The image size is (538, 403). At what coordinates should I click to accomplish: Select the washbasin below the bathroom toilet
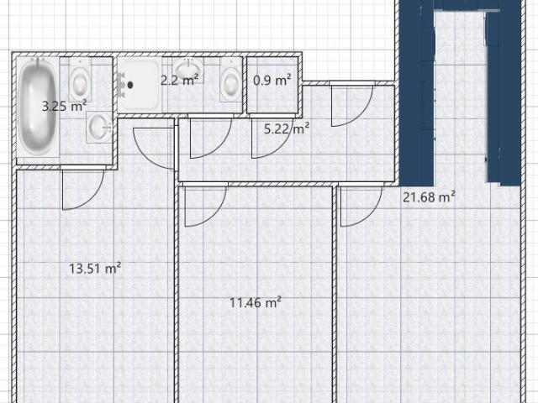pyautogui.click(x=99, y=127)
